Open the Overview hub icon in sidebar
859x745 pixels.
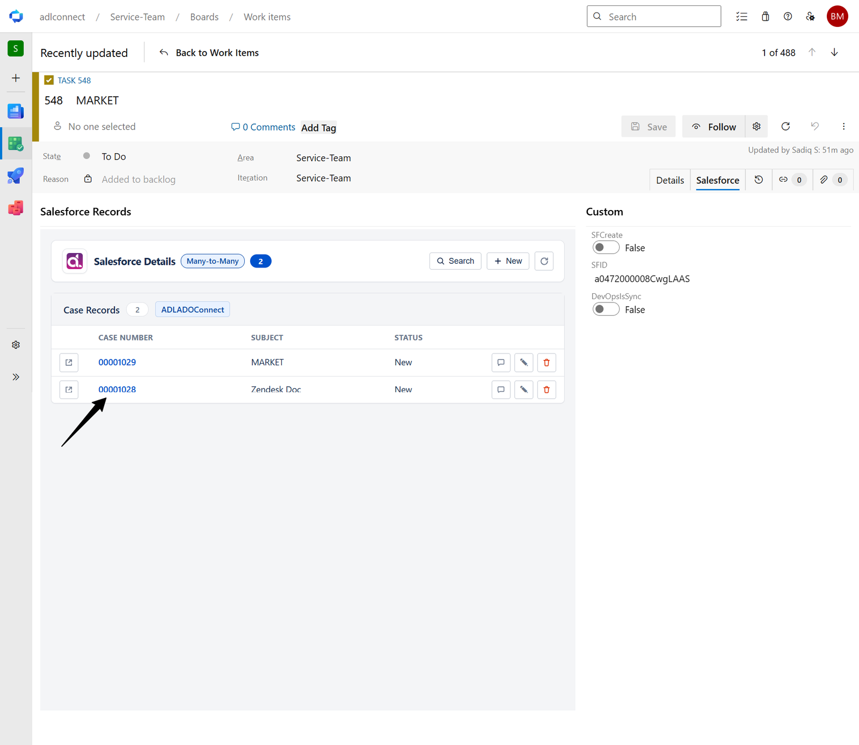[16, 111]
